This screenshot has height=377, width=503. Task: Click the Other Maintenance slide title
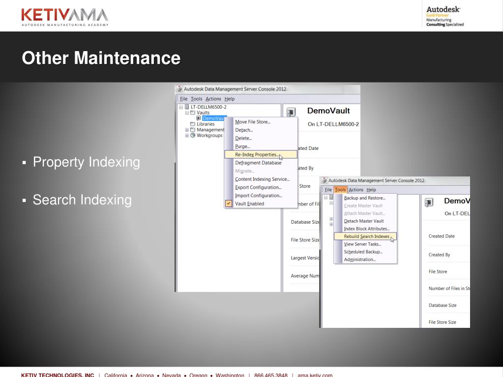coord(101,58)
